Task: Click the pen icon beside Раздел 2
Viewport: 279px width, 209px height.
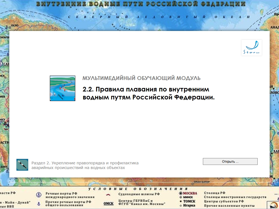Action: click(22, 165)
